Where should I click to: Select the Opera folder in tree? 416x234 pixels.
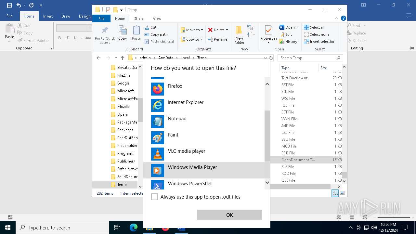pyautogui.click(x=119, y=114)
